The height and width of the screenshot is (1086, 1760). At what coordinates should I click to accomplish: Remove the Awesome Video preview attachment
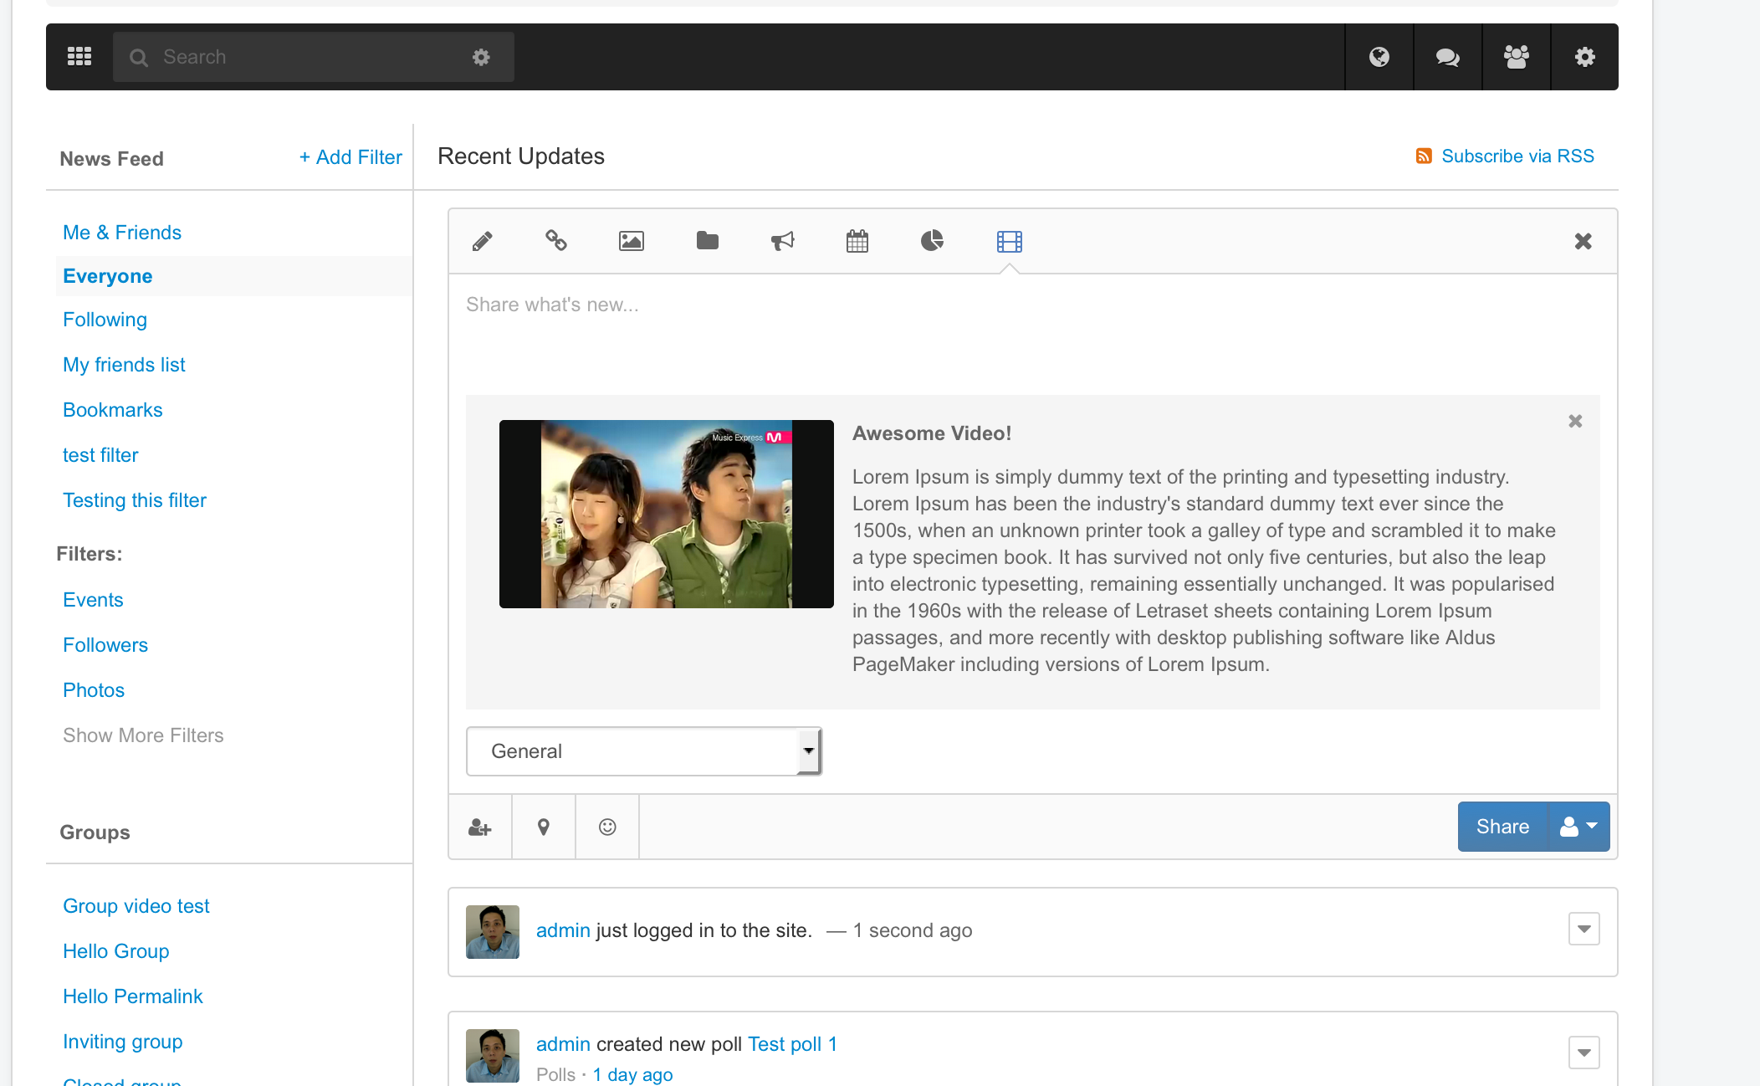[x=1575, y=421]
